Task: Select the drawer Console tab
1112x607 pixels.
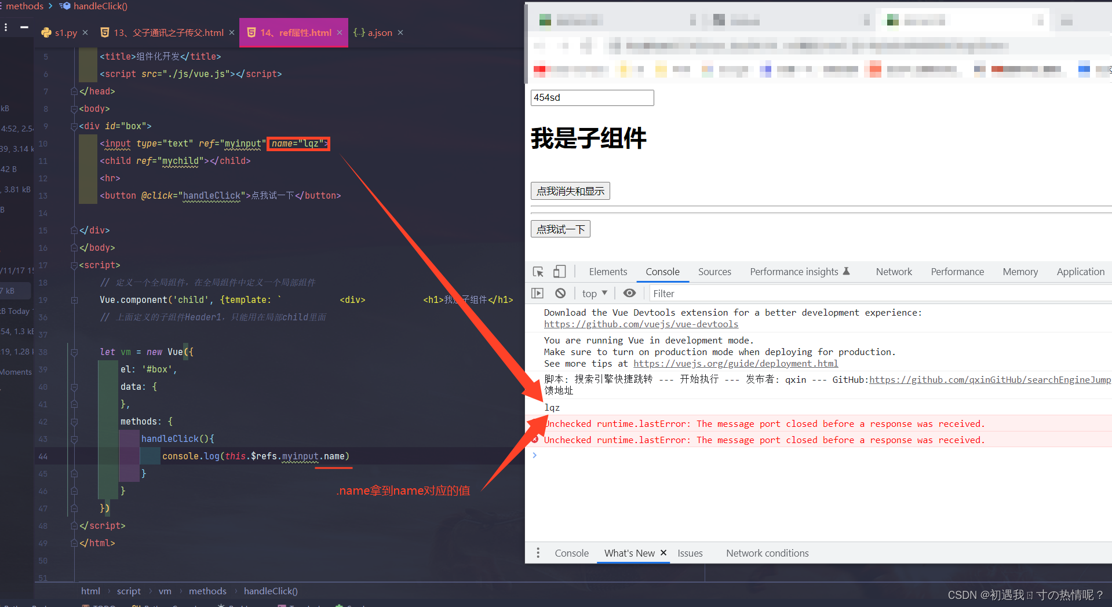Action: click(x=571, y=553)
